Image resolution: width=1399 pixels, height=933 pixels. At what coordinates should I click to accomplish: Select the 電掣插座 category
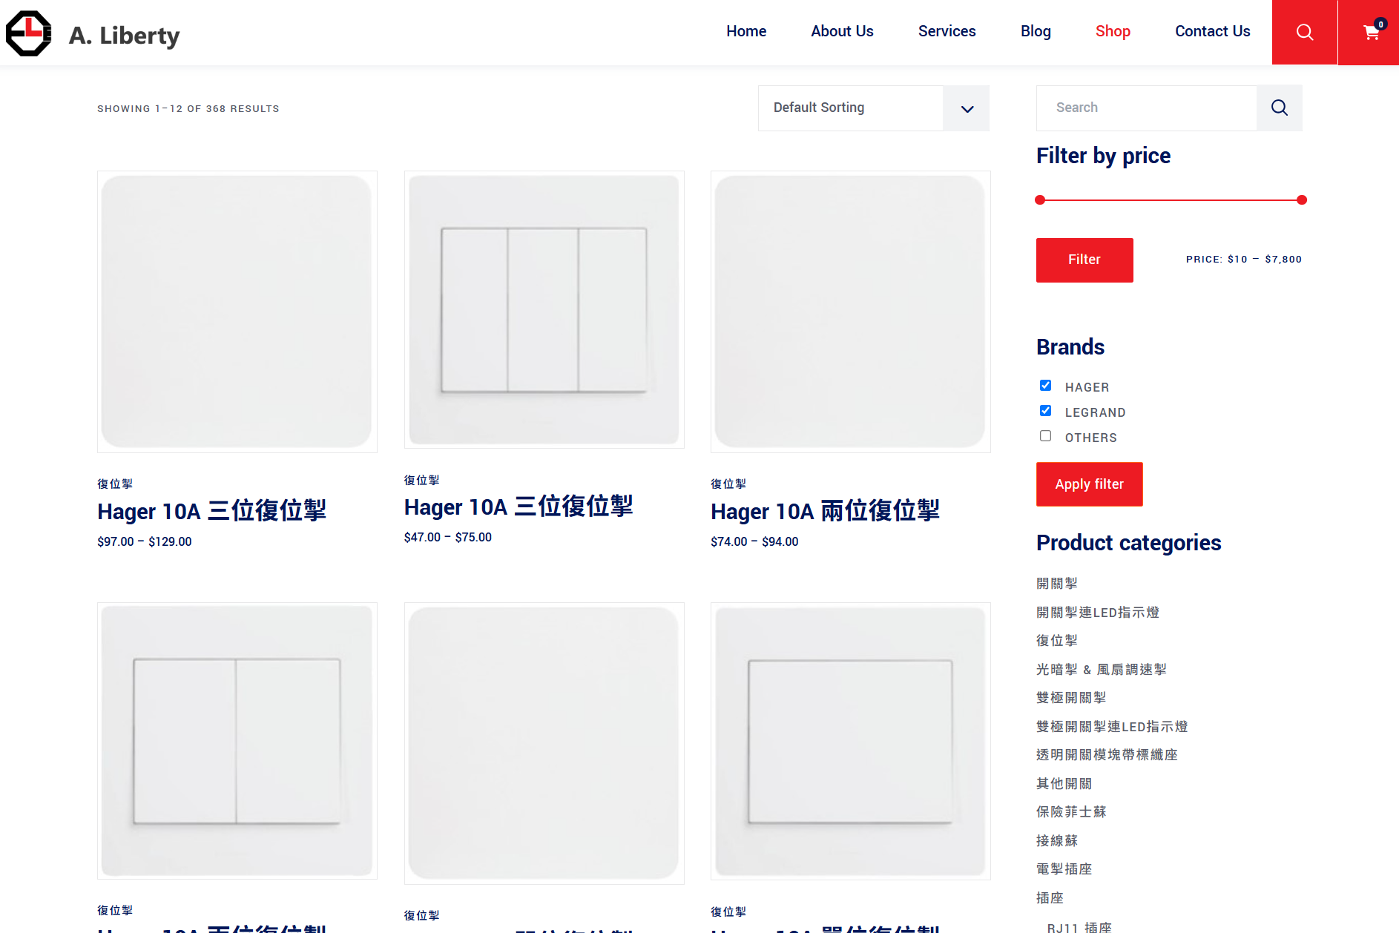1064,869
